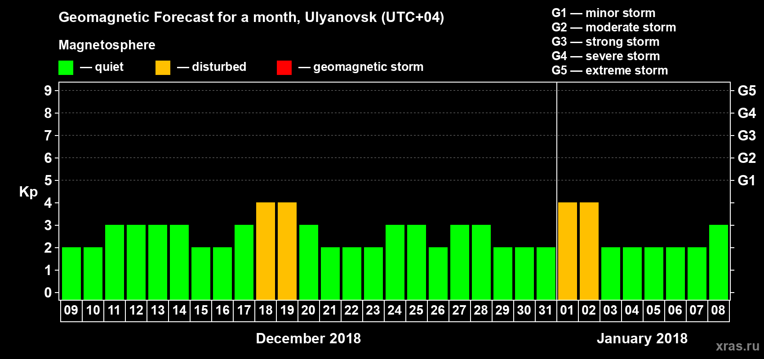Screen dimensions: 764x359
Task: Select the yellow bar for December 19
Action: click(x=287, y=251)
